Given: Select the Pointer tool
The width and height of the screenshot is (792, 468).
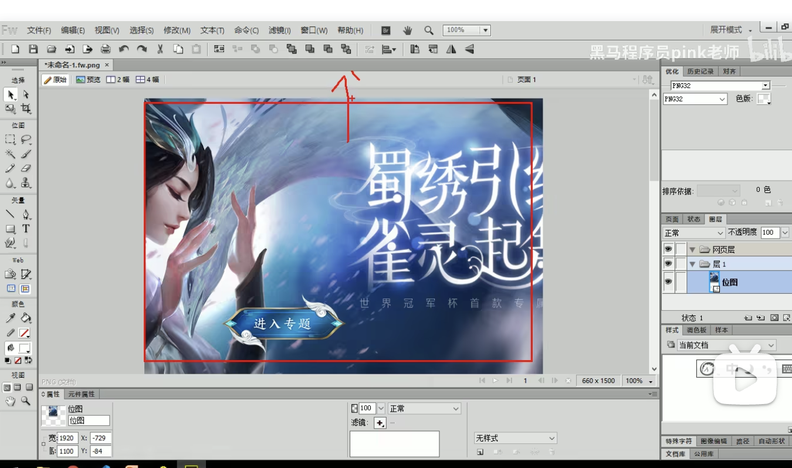Looking at the screenshot, I should pyautogui.click(x=11, y=94).
